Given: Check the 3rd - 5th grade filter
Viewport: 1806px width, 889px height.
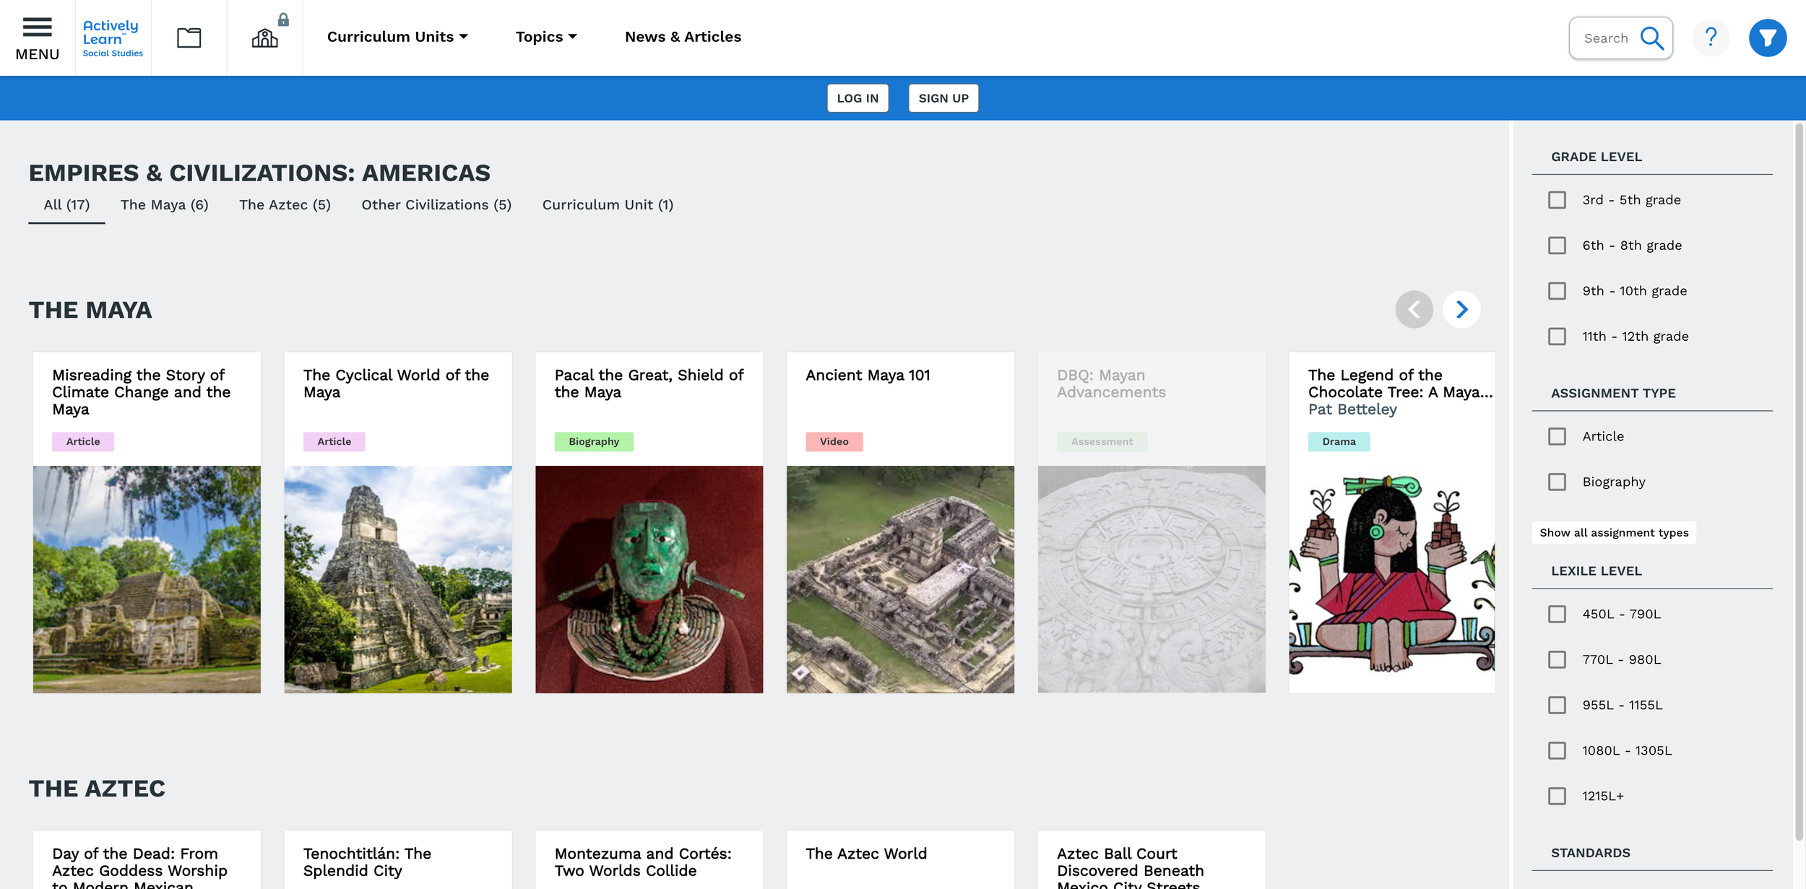Looking at the screenshot, I should (x=1557, y=200).
